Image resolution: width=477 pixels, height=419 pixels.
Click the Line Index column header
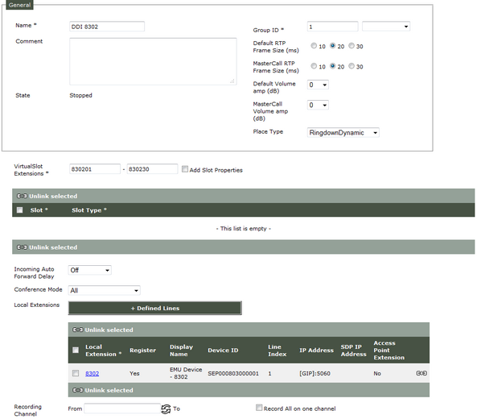278,351
